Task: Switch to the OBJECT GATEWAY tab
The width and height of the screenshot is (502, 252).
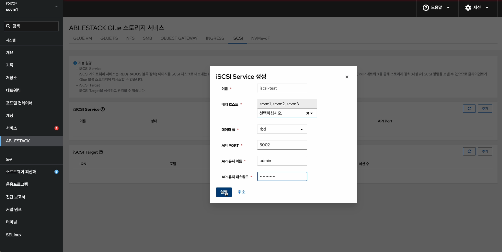Action: click(x=179, y=38)
